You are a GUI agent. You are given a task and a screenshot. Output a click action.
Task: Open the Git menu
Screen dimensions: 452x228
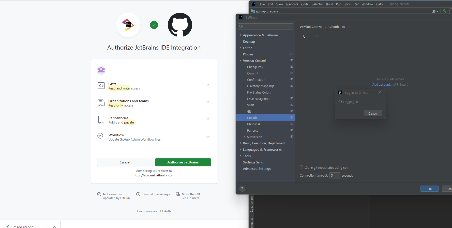tap(357, 4)
